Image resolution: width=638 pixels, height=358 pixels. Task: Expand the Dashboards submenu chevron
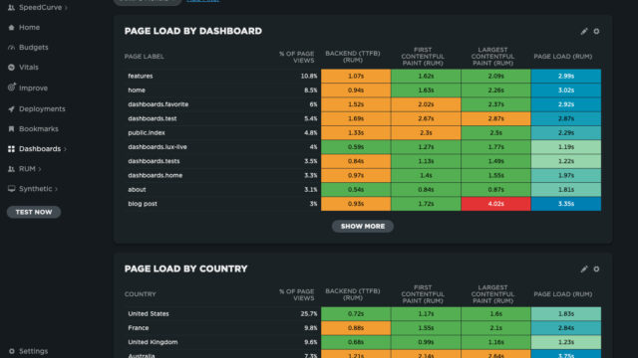point(65,149)
